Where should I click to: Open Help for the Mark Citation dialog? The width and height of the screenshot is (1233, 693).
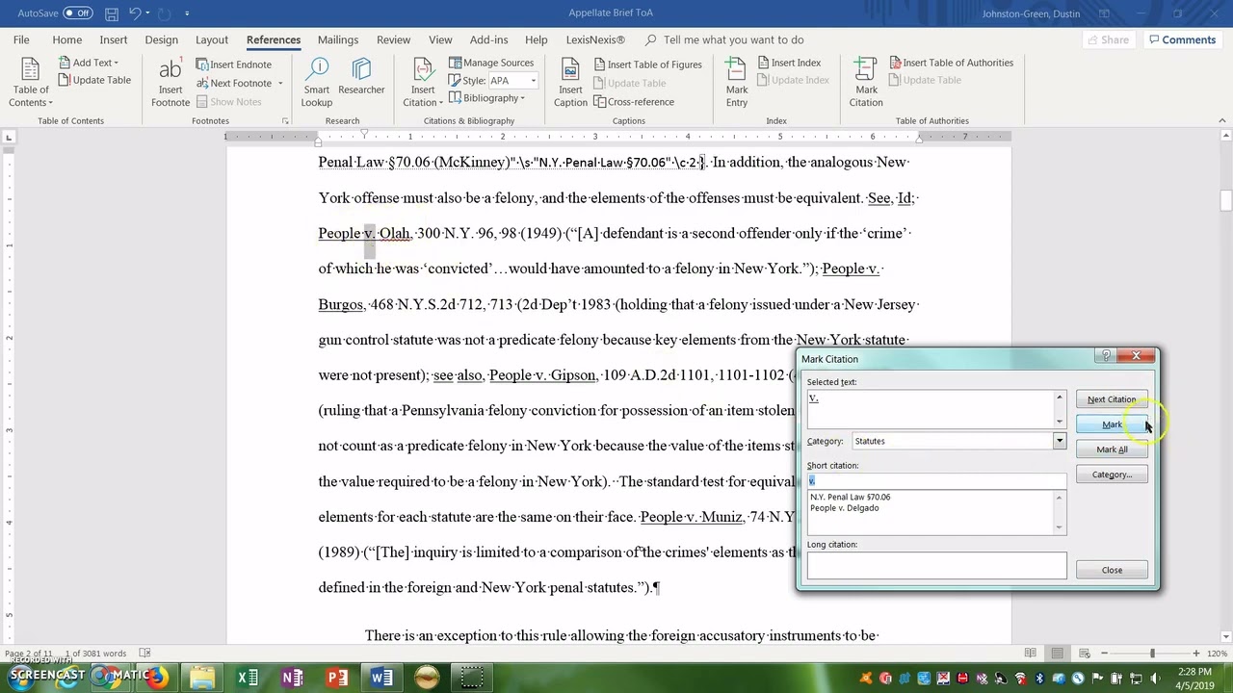click(x=1106, y=356)
